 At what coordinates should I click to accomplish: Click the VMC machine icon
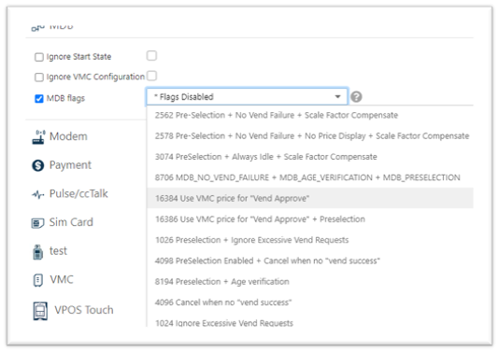coord(38,280)
